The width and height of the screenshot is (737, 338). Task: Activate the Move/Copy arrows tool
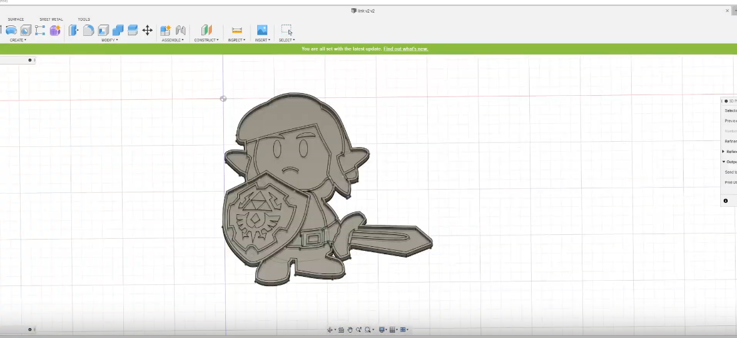point(147,31)
